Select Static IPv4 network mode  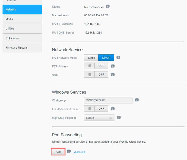click(91, 58)
